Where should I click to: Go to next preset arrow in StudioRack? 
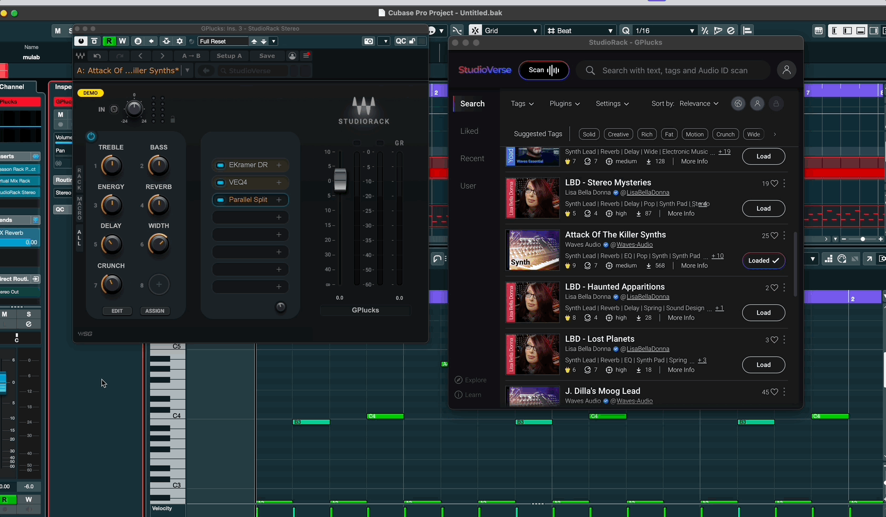coord(162,56)
